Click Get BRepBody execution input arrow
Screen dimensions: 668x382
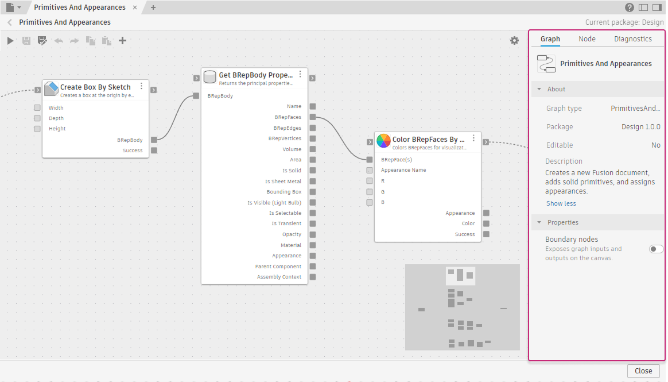(x=196, y=78)
